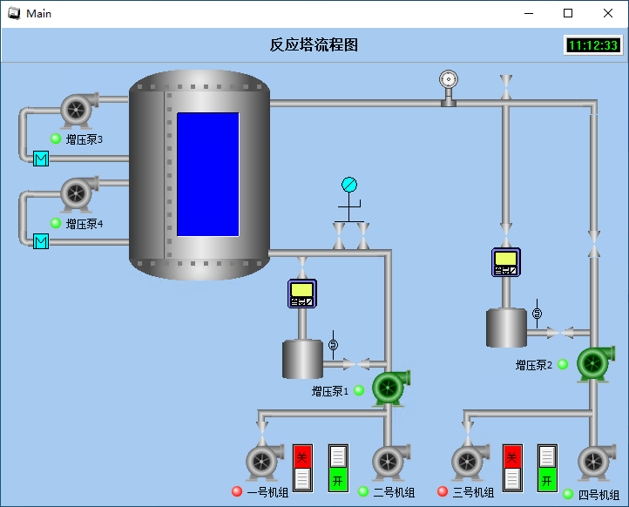The height and width of the screenshot is (507, 629).
Task: Click the red status light of 三号机组
Action: click(443, 491)
